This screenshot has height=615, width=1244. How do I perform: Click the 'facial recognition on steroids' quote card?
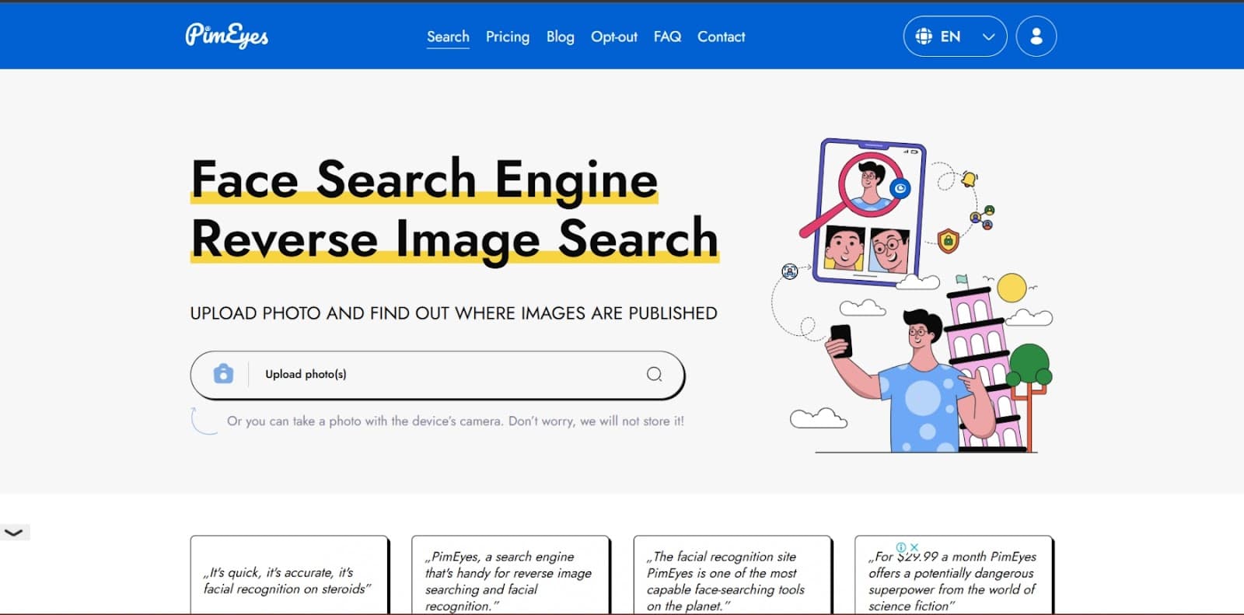tap(288, 575)
